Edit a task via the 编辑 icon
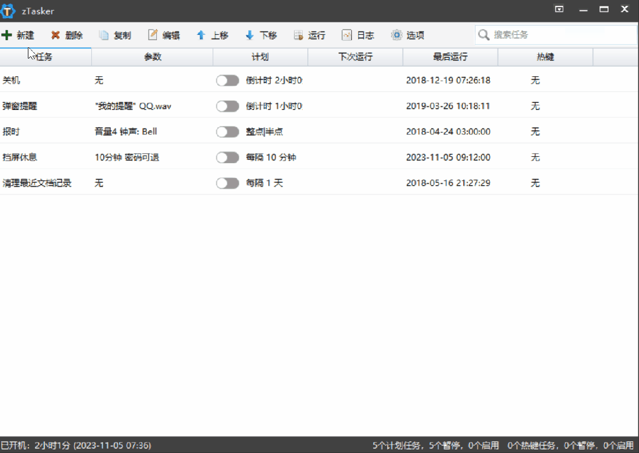The height and width of the screenshot is (453, 639). point(162,35)
